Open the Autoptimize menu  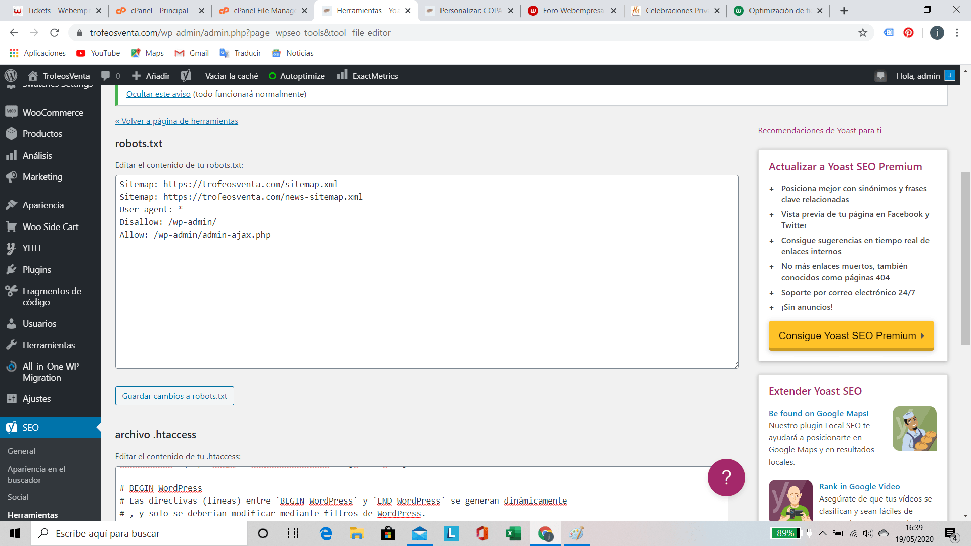(x=297, y=76)
